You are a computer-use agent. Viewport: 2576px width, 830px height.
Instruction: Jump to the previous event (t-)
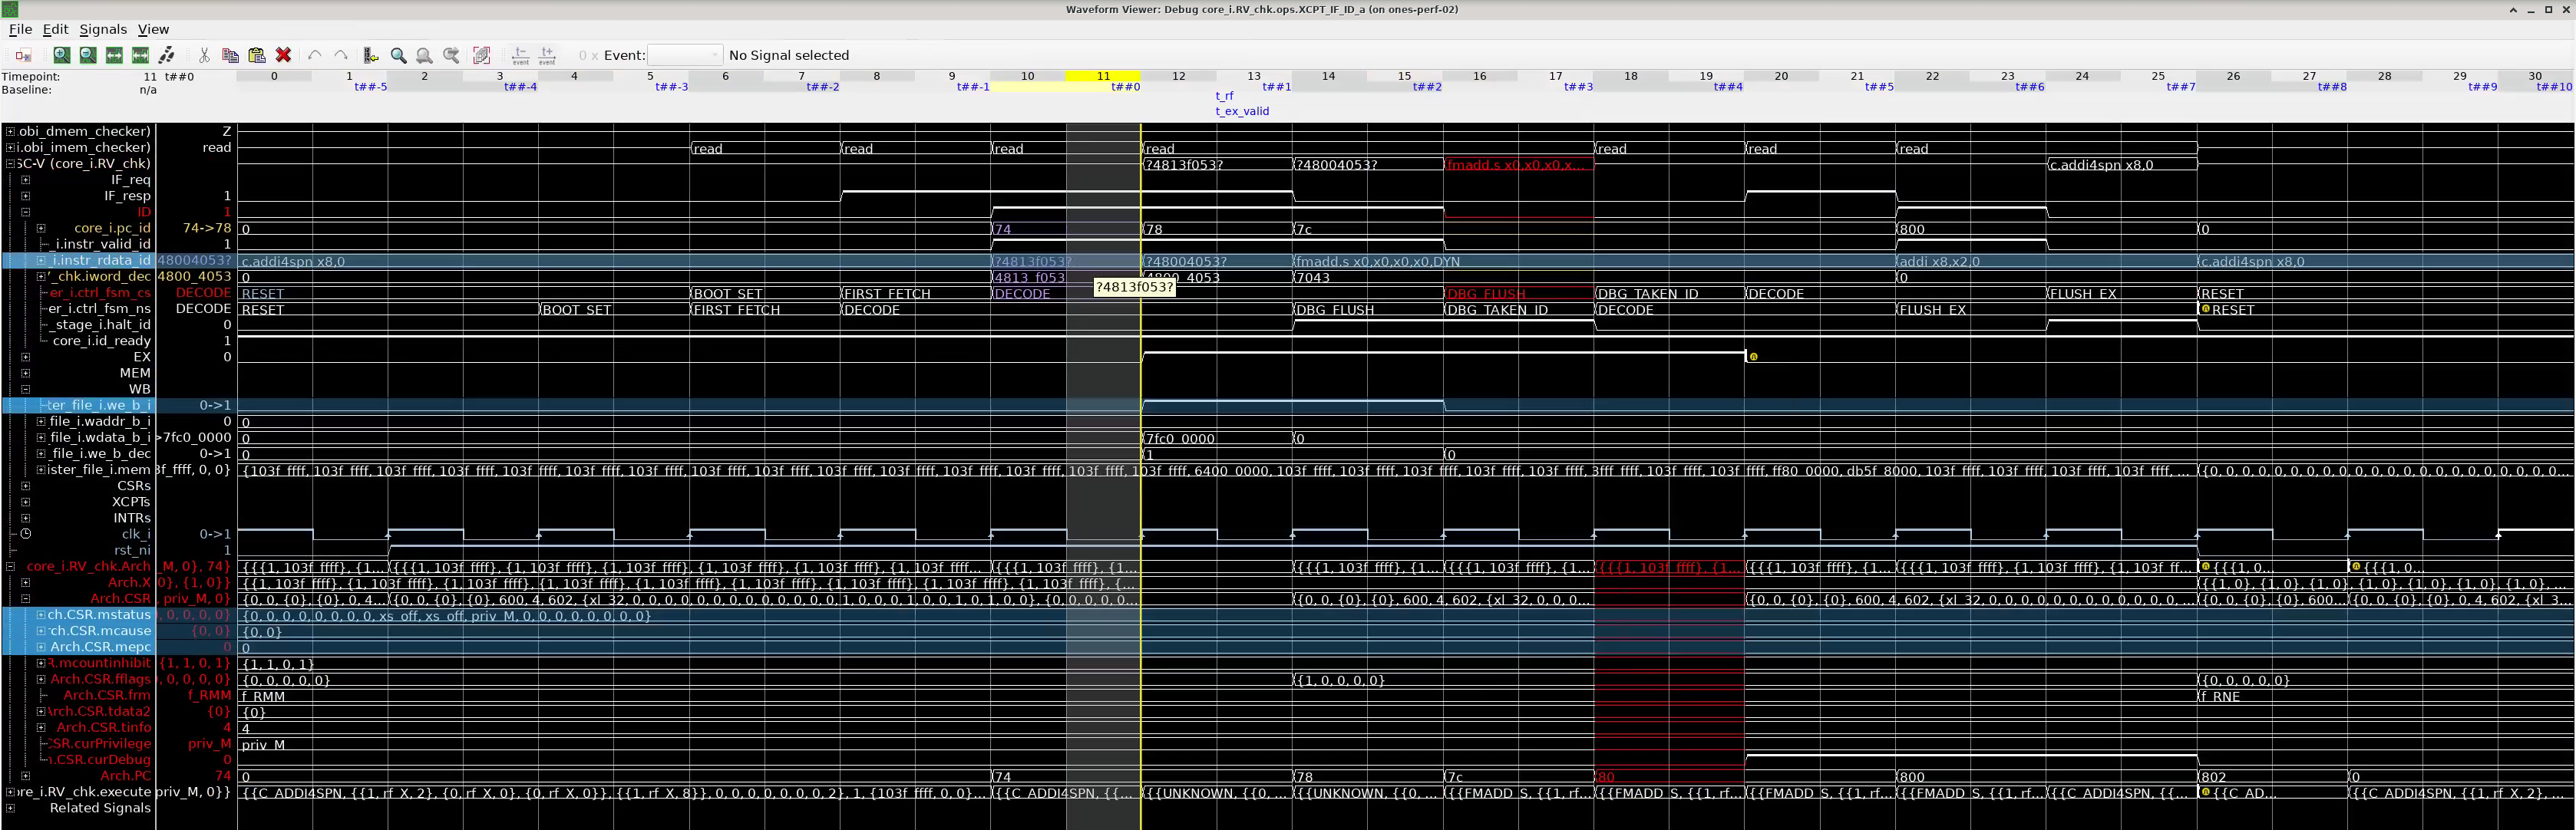pyautogui.click(x=520, y=55)
